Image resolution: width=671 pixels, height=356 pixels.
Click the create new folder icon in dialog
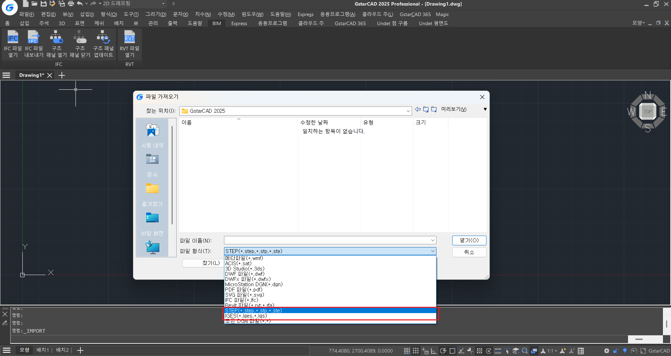tap(434, 109)
